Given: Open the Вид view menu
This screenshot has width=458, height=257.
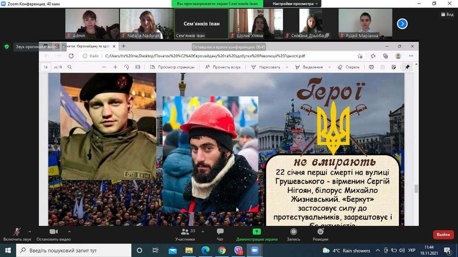Looking at the screenshot, I should click(x=447, y=14).
